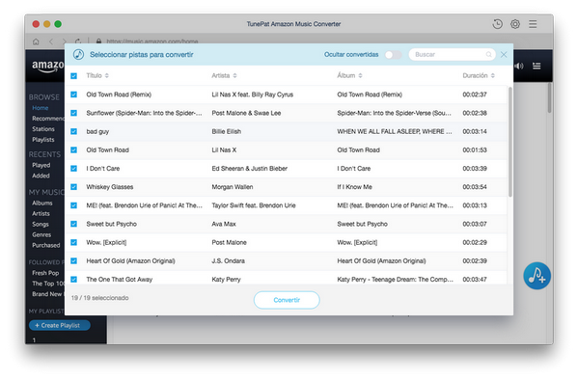Go forward with the right arrow
578x380 pixels.
point(65,41)
